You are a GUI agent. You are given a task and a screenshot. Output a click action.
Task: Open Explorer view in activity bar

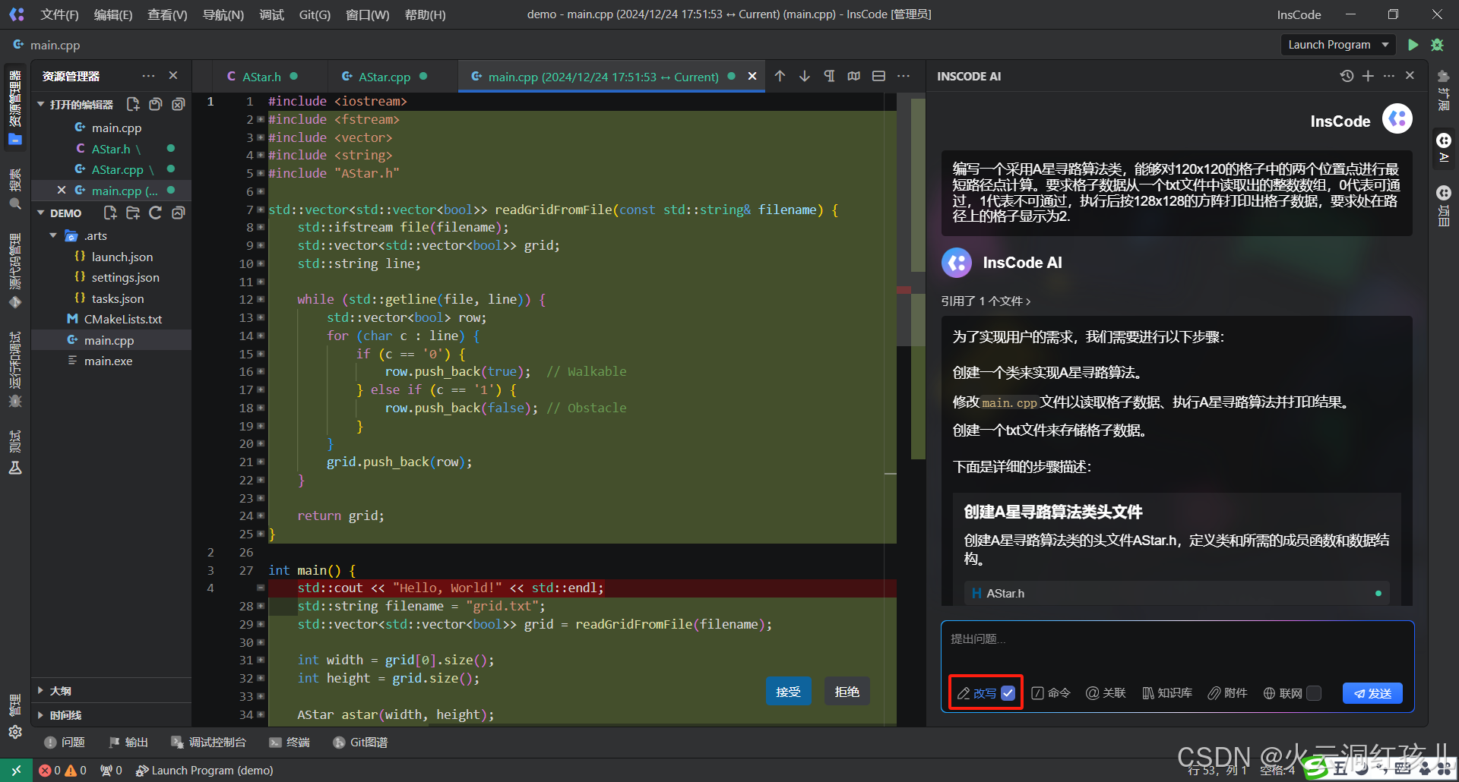click(15, 107)
